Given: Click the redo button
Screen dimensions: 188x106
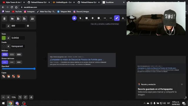Looking at the screenshot, I should coord(25,97).
